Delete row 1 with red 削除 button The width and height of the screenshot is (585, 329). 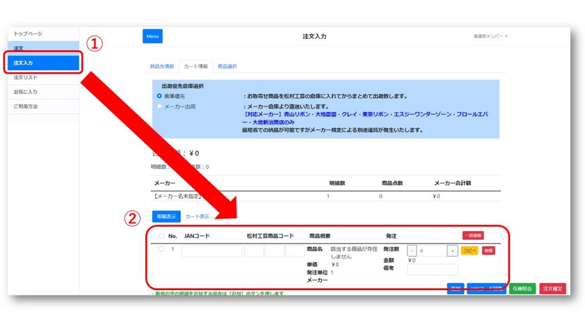pyautogui.click(x=488, y=251)
